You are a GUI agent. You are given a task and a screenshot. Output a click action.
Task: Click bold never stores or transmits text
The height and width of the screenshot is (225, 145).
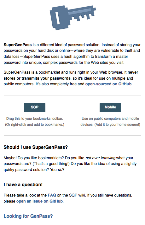[x=71, y=75]
